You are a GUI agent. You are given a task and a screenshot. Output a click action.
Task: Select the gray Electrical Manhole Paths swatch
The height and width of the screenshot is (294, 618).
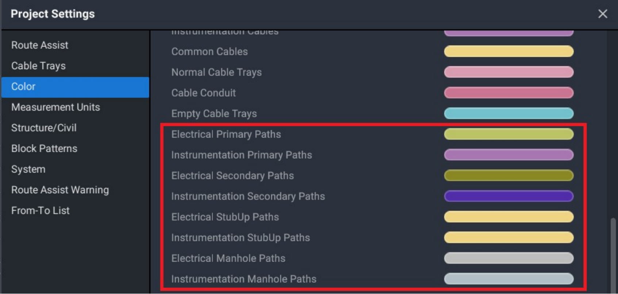pos(508,258)
